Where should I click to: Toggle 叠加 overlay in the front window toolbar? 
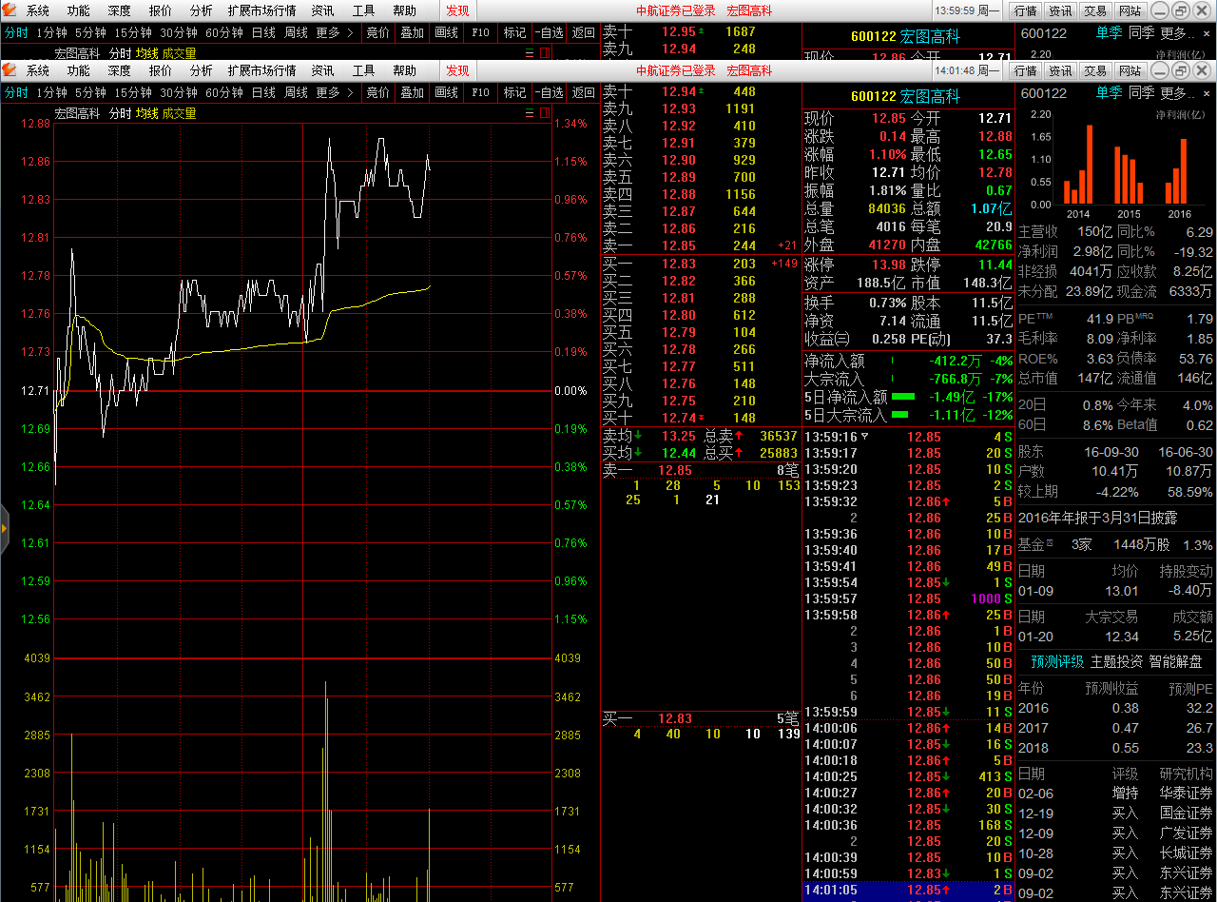[x=412, y=92]
